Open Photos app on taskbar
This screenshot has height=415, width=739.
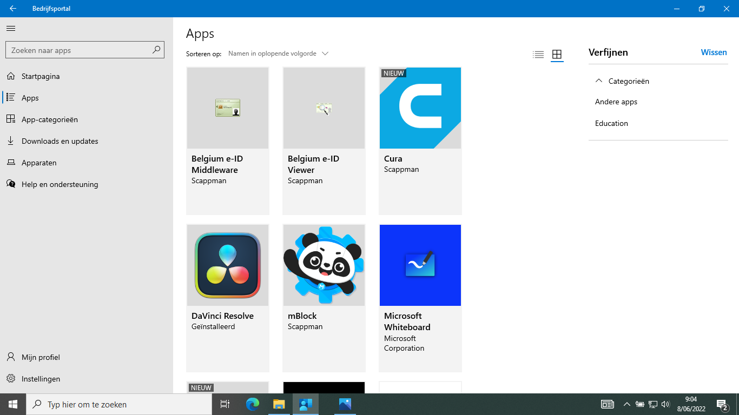[x=345, y=404]
